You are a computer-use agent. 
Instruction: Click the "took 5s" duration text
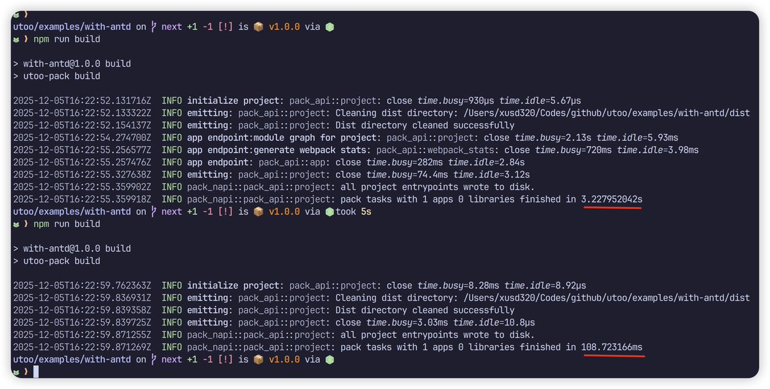354,211
